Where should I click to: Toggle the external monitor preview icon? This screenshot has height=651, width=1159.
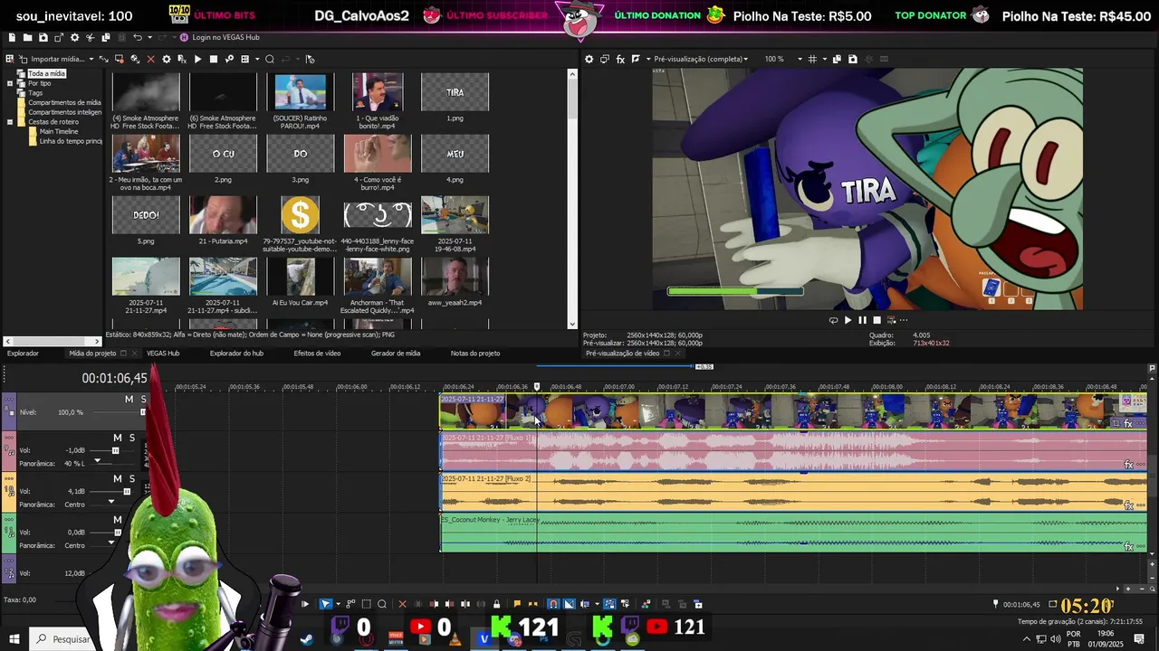(x=605, y=59)
